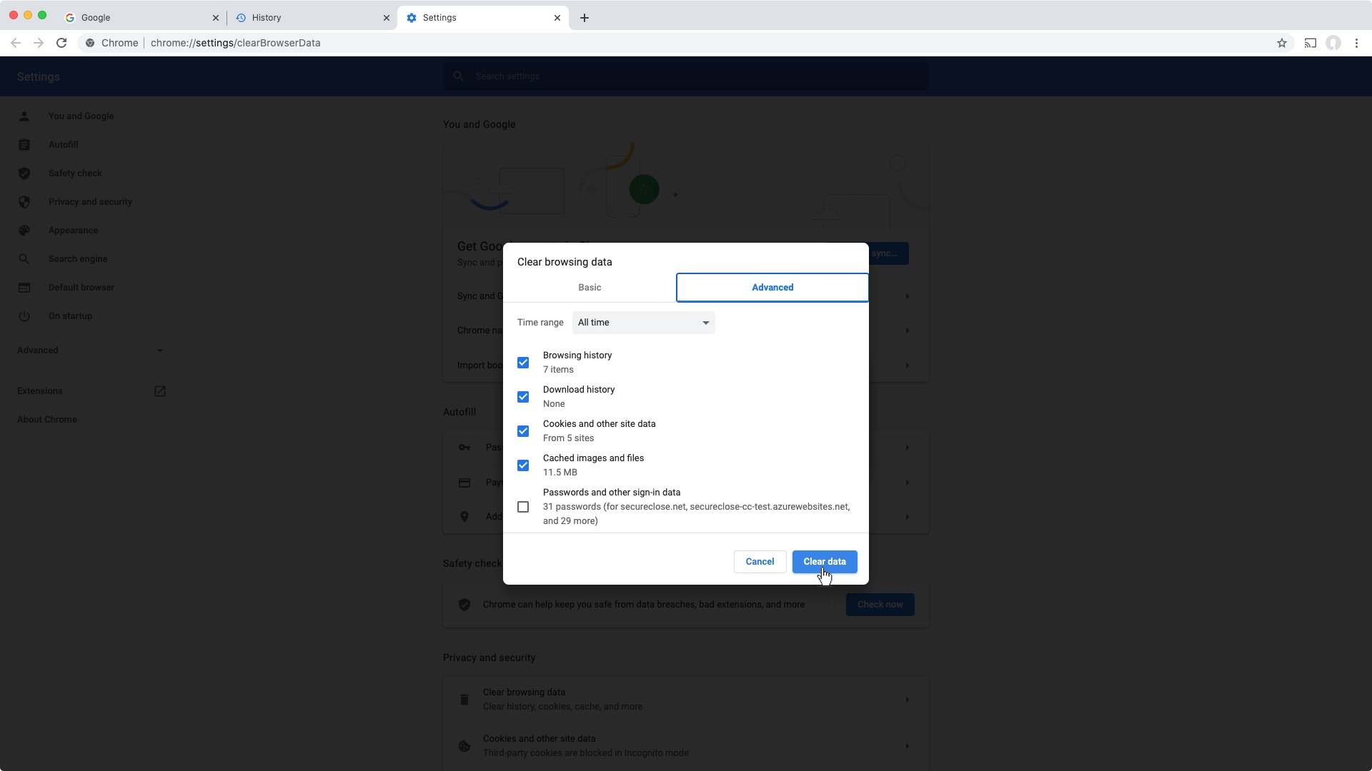Switch to the Basic tab

pyautogui.click(x=589, y=287)
